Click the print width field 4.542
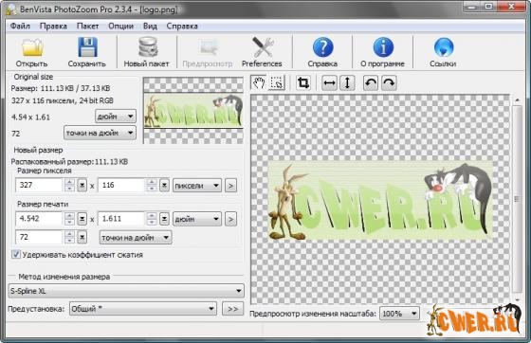Image resolution: width=531 pixels, height=343 pixels. click(x=39, y=219)
